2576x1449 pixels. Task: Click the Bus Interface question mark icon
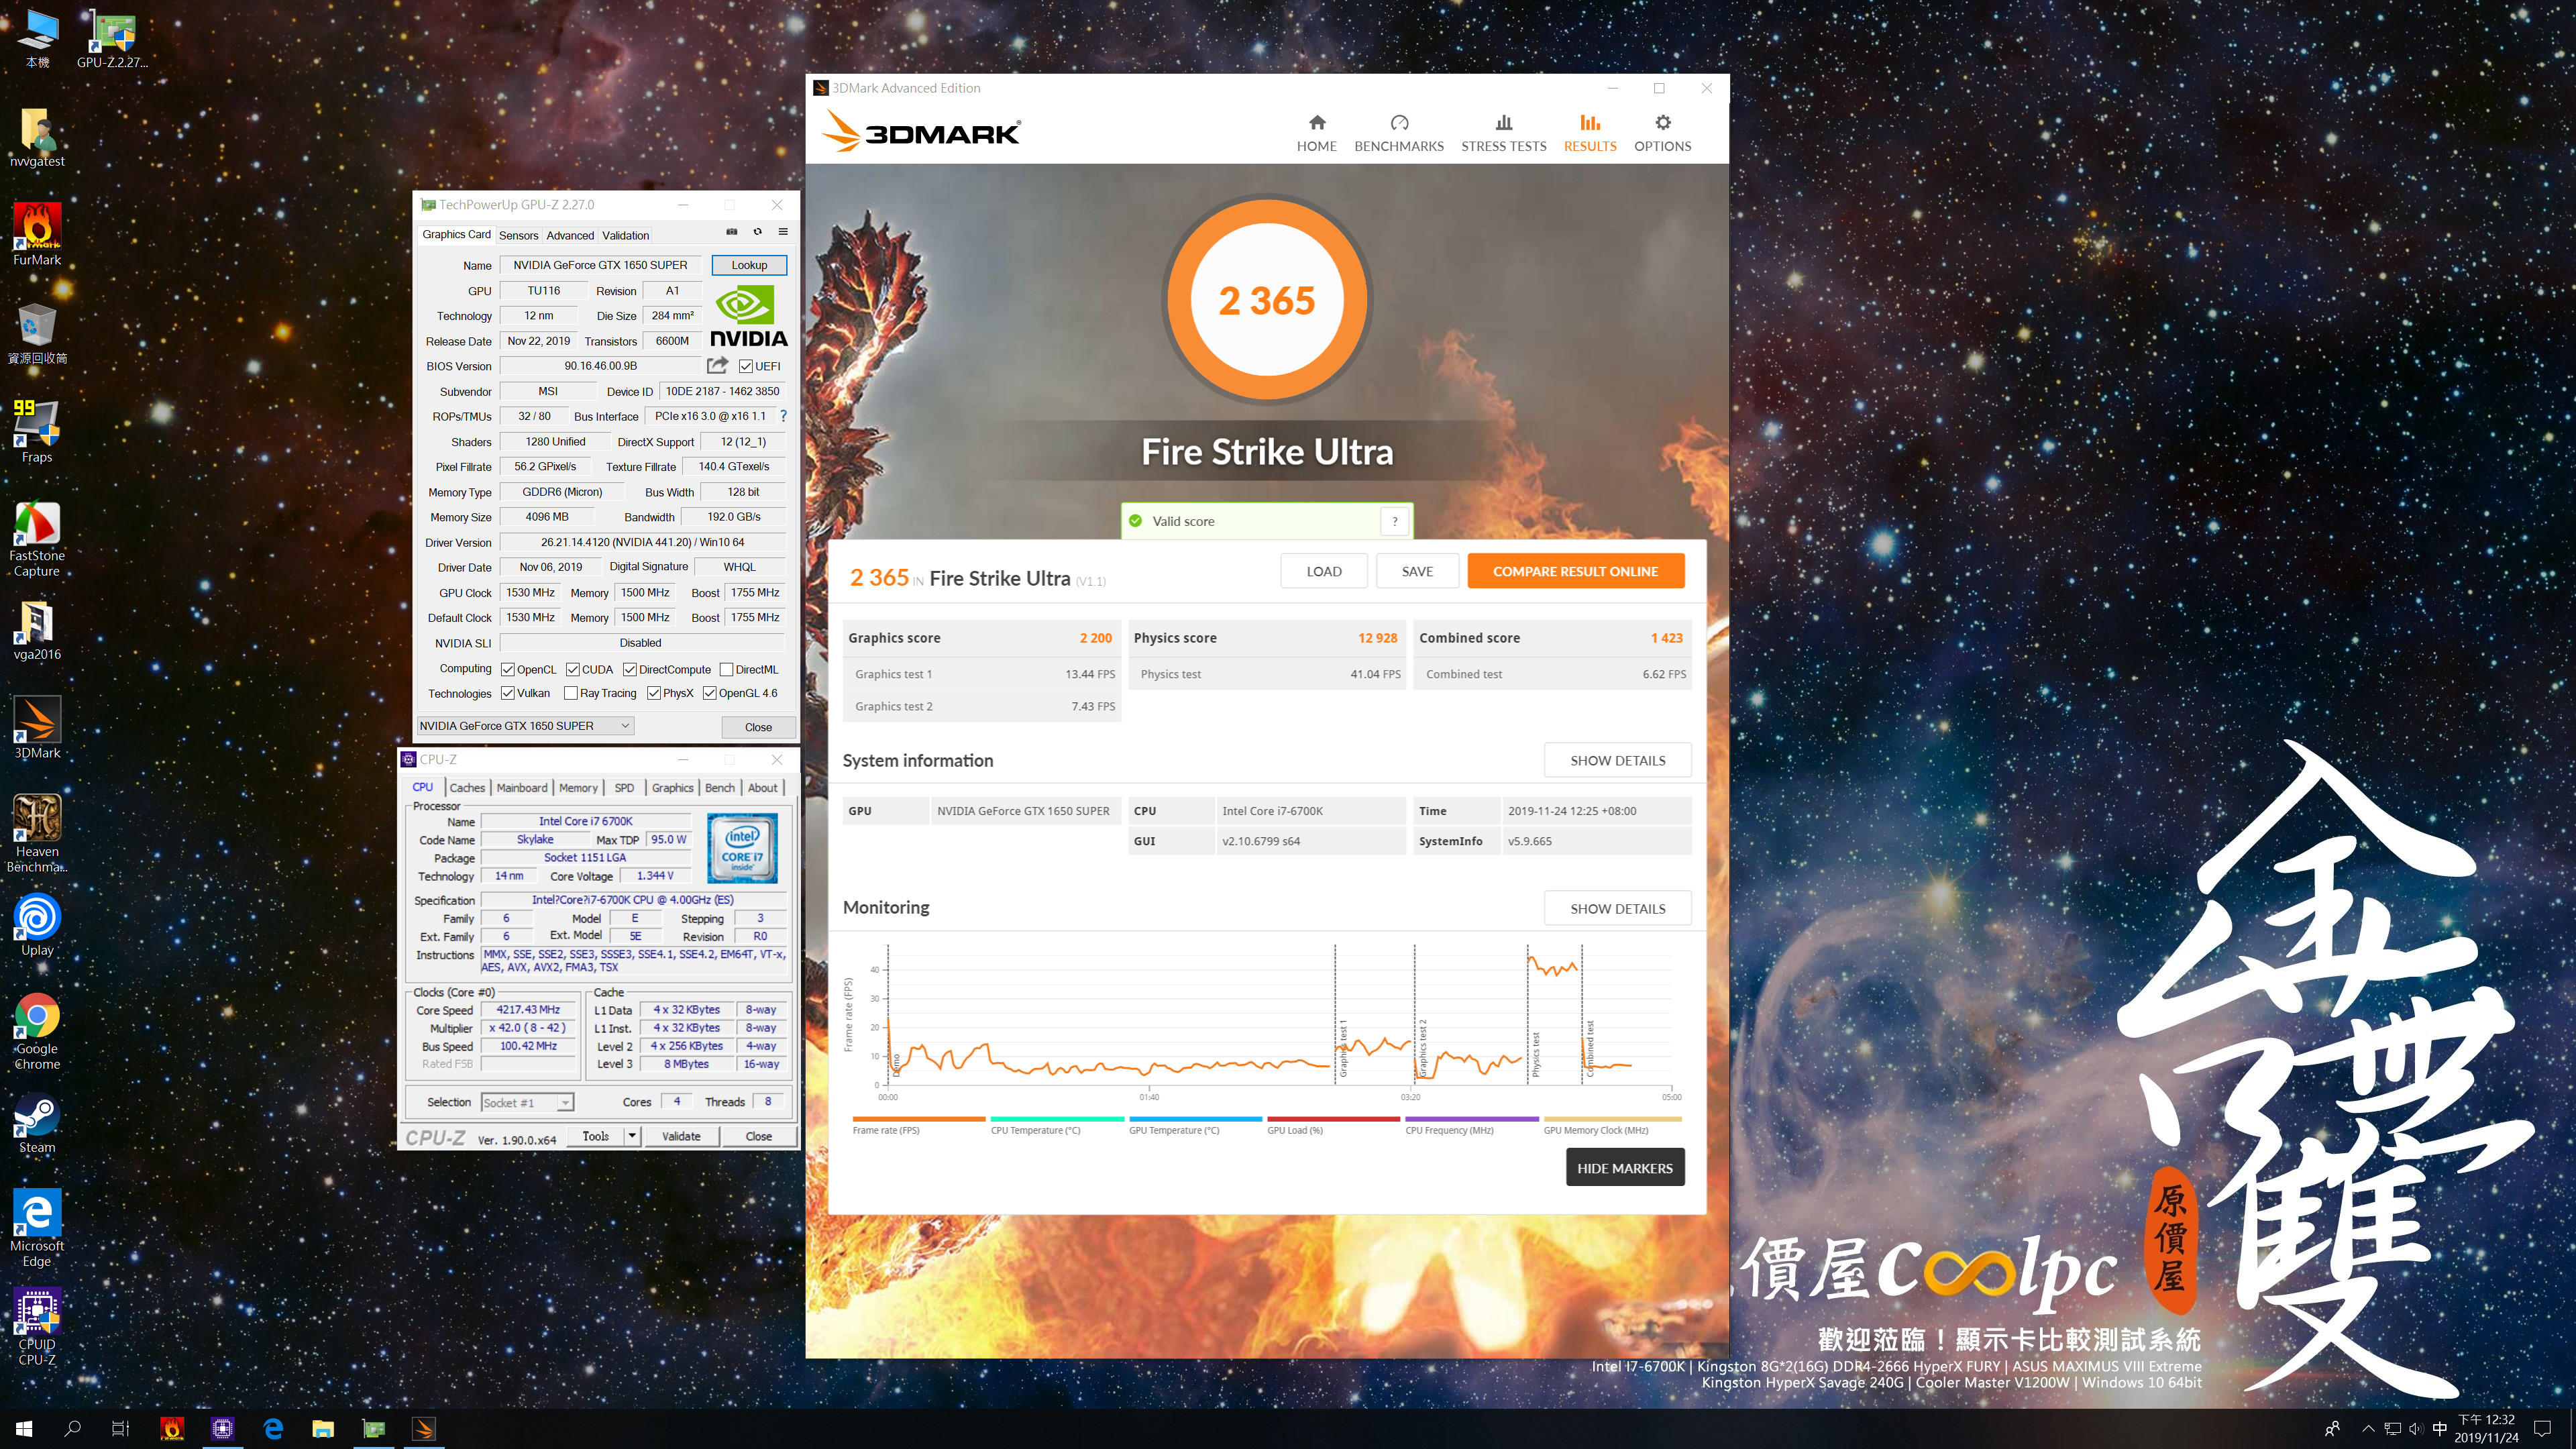pos(783,416)
